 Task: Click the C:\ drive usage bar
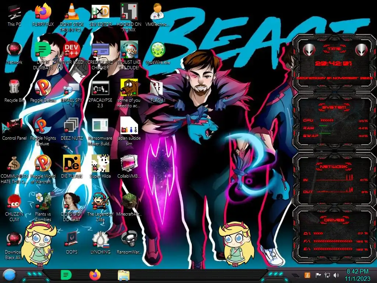[x=318, y=233]
